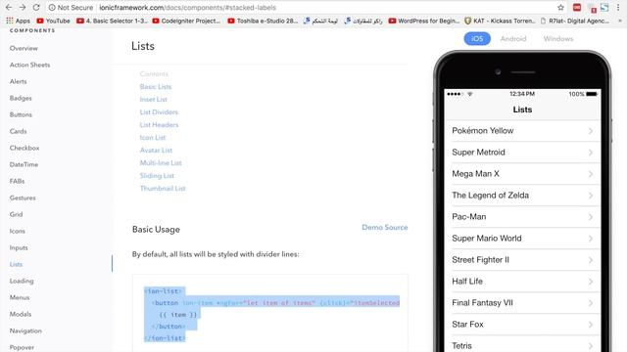Open Grid in the sidebar

tap(16, 214)
